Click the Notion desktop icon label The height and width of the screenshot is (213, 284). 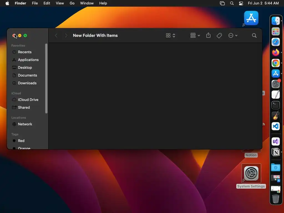pyautogui.click(x=251, y=155)
